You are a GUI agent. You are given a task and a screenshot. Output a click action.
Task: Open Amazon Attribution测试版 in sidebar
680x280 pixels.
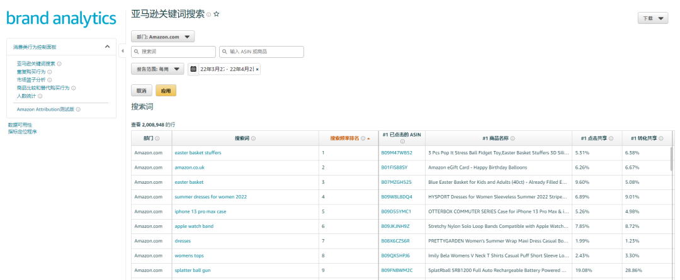(45, 109)
